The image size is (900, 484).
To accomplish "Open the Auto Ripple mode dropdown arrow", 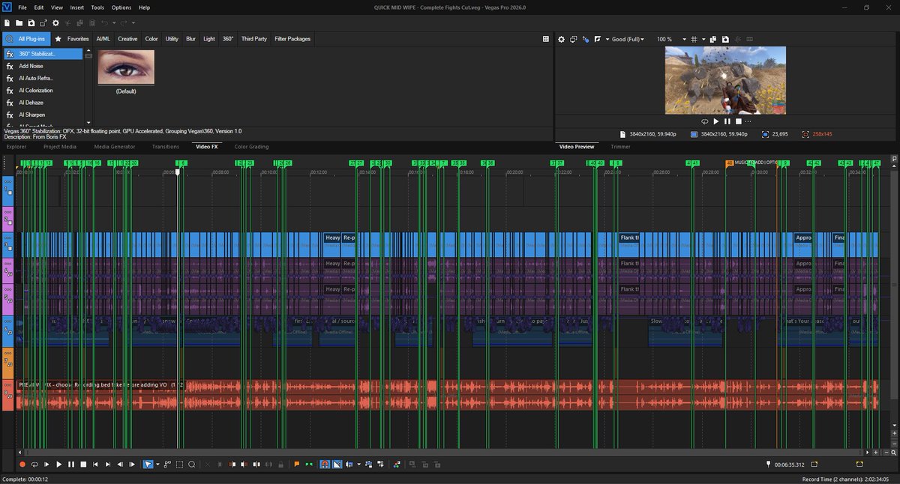I will (x=358, y=465).
